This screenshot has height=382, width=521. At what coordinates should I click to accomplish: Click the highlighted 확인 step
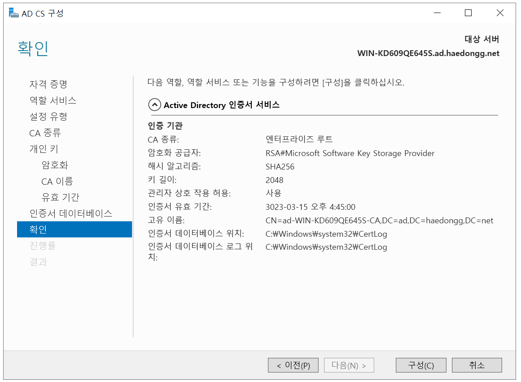[74, 229]
